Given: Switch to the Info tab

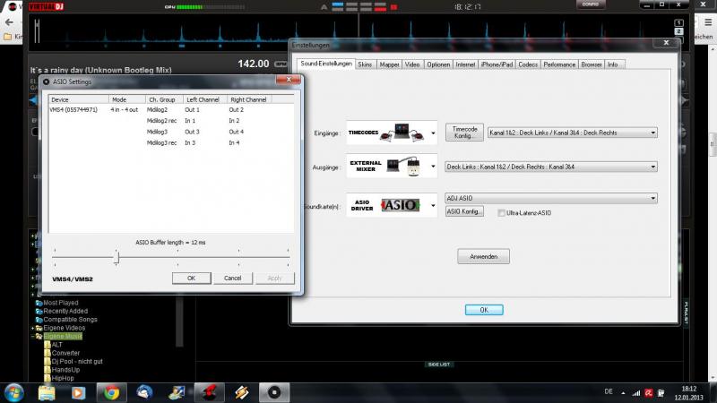Looking at the screenshot, I should 613,64.
